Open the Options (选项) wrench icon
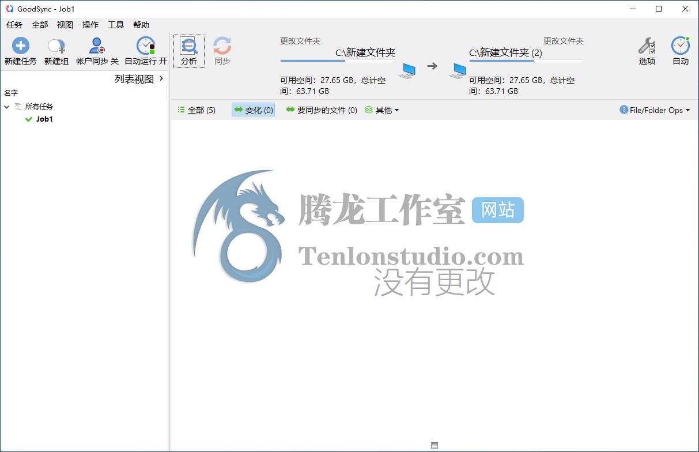 (x=647, y=46)
